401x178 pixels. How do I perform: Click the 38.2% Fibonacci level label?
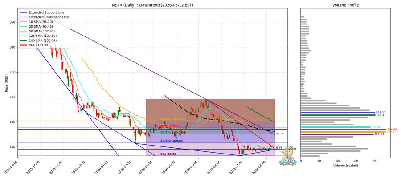(x=172, y=133)
